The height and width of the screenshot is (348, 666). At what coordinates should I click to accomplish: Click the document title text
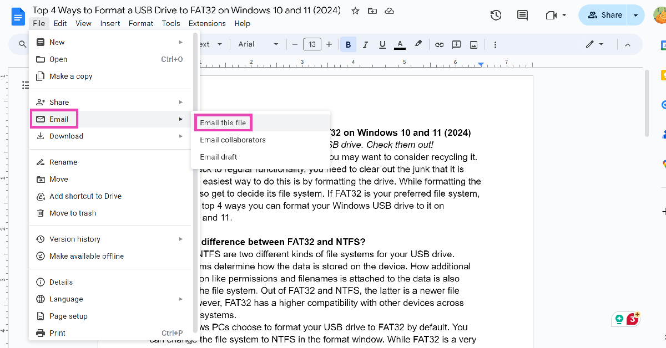coord(186,11)
